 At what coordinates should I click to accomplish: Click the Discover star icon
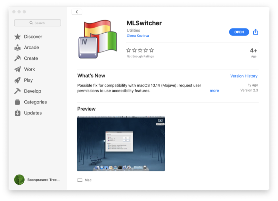18,37
